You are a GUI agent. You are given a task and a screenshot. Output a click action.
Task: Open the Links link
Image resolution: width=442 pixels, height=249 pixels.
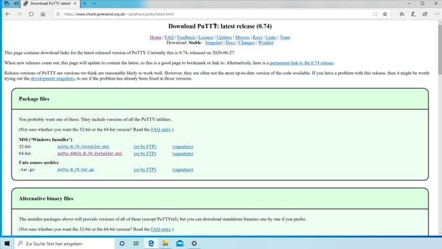(271, 37)
